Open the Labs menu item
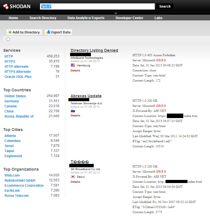This screenshot has width=210, height=219. 158,18
